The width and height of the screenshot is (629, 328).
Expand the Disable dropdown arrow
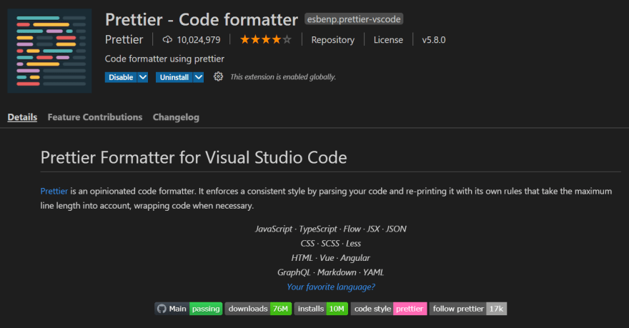tap(143, 77)
